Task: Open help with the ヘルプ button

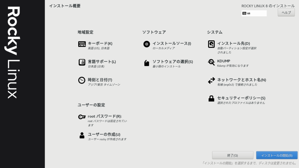Action: (286, 13)
